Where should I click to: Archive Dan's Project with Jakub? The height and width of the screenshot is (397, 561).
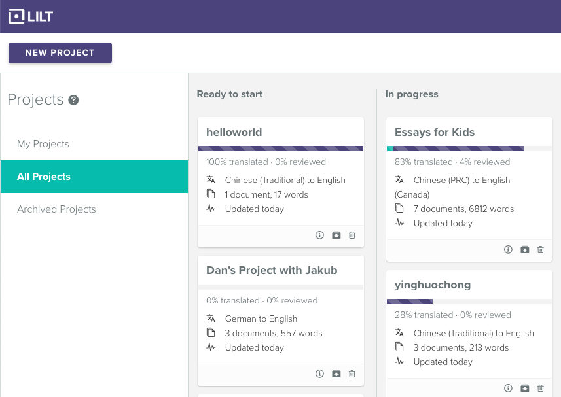click(x=336, y=374)
